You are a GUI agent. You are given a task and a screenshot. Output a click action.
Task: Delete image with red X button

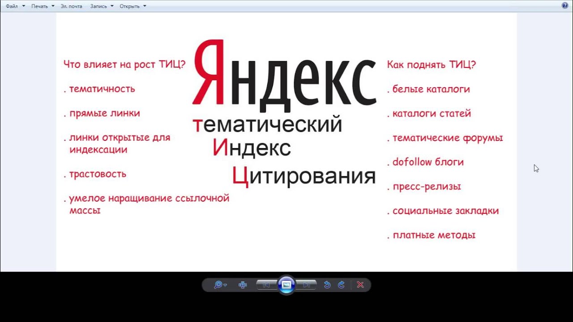(360, 285)
